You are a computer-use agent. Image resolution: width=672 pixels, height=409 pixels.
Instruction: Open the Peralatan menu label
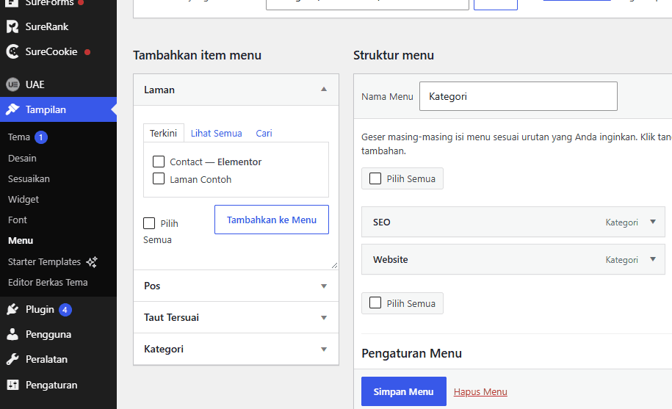(47, 359)
